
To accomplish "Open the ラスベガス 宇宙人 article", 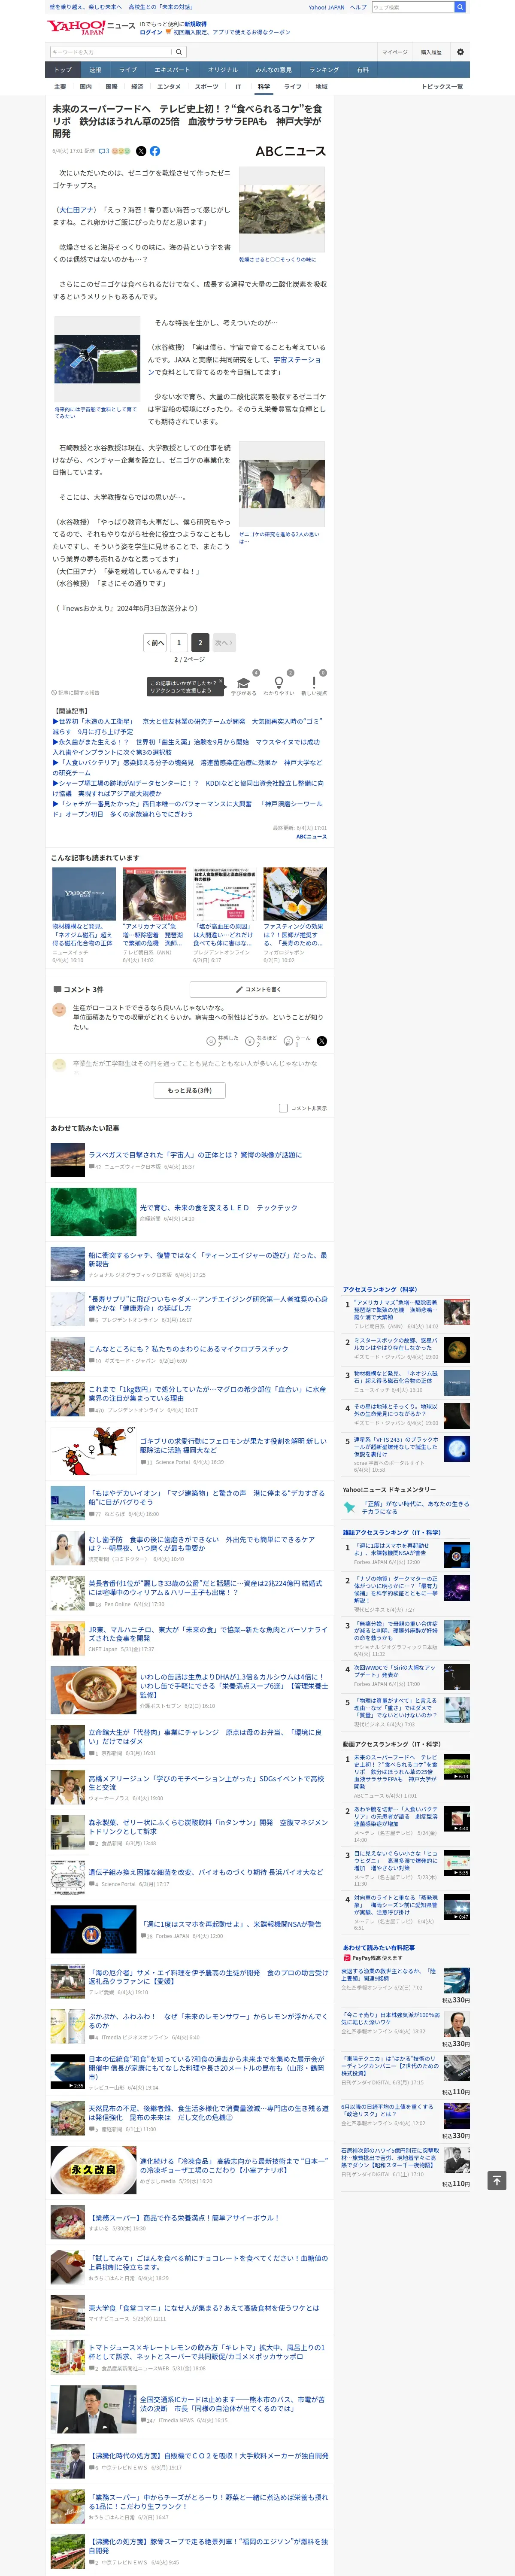I will point(195,1155).
